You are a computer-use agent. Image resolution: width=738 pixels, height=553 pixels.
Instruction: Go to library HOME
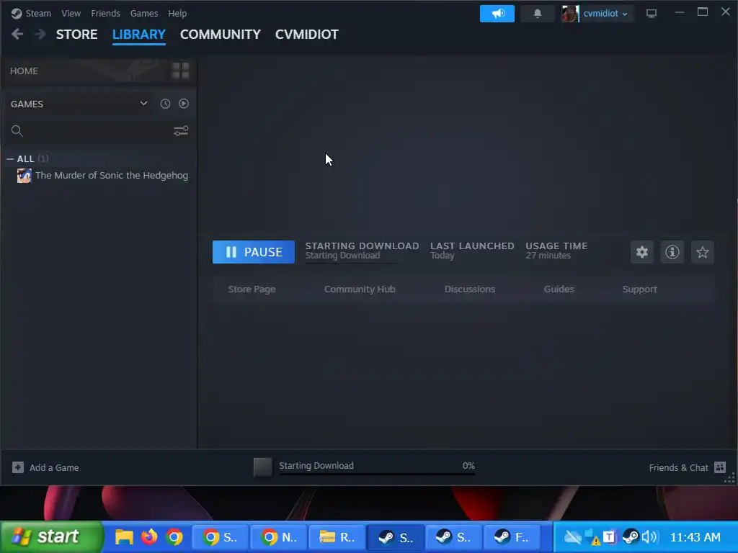click(x=24, y=71)
